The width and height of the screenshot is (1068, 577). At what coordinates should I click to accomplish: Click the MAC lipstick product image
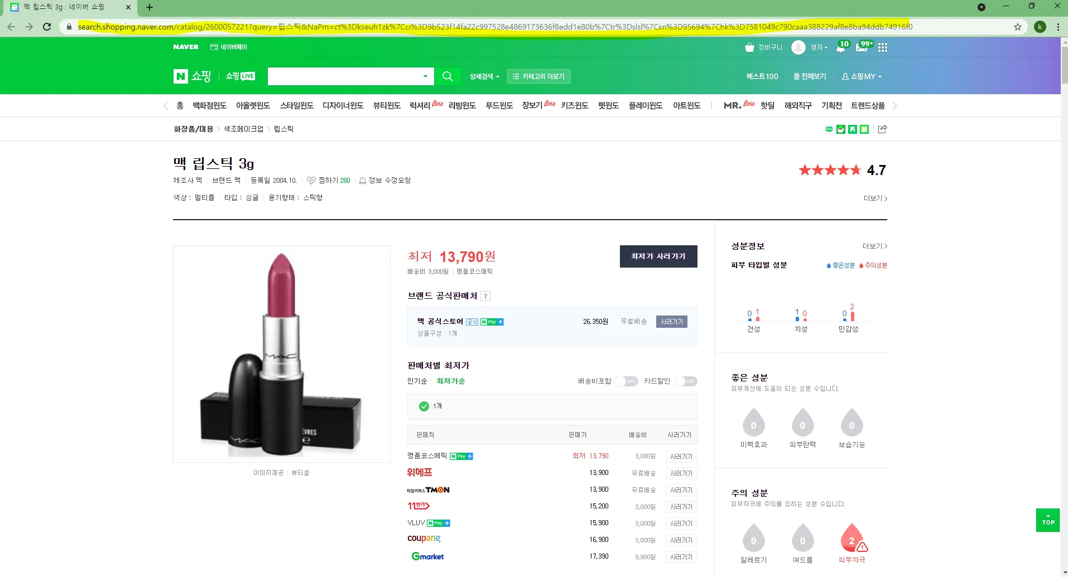282,354
